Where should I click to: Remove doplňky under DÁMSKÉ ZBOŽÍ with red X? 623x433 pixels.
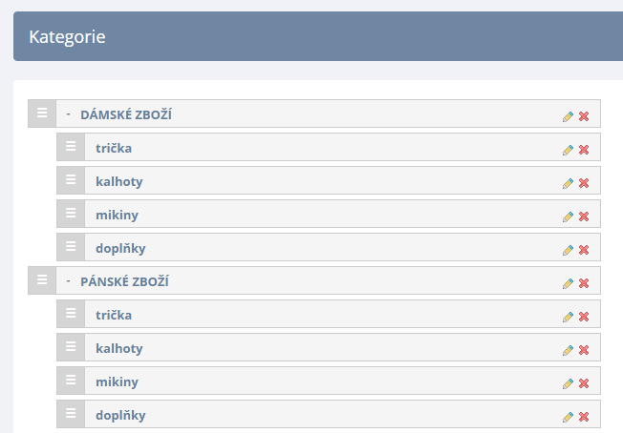coord(584,250)
